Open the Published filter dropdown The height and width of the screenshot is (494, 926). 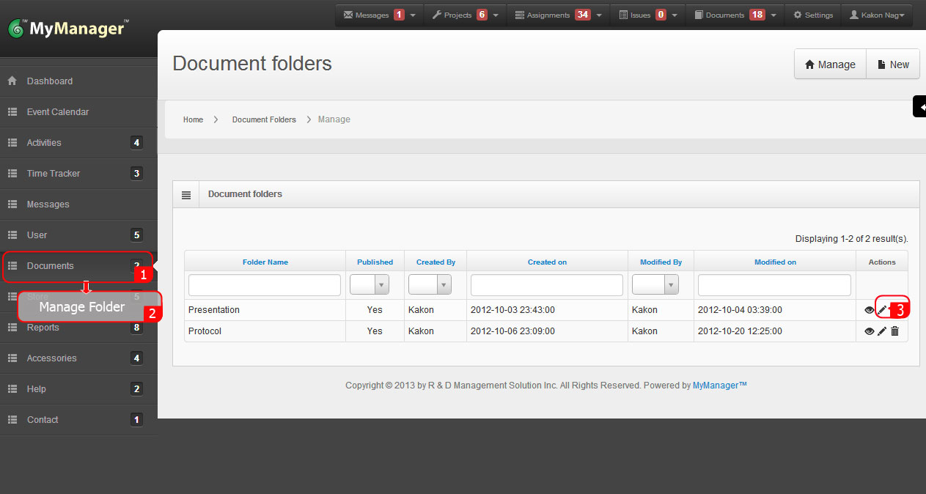(x=381, y=284)
